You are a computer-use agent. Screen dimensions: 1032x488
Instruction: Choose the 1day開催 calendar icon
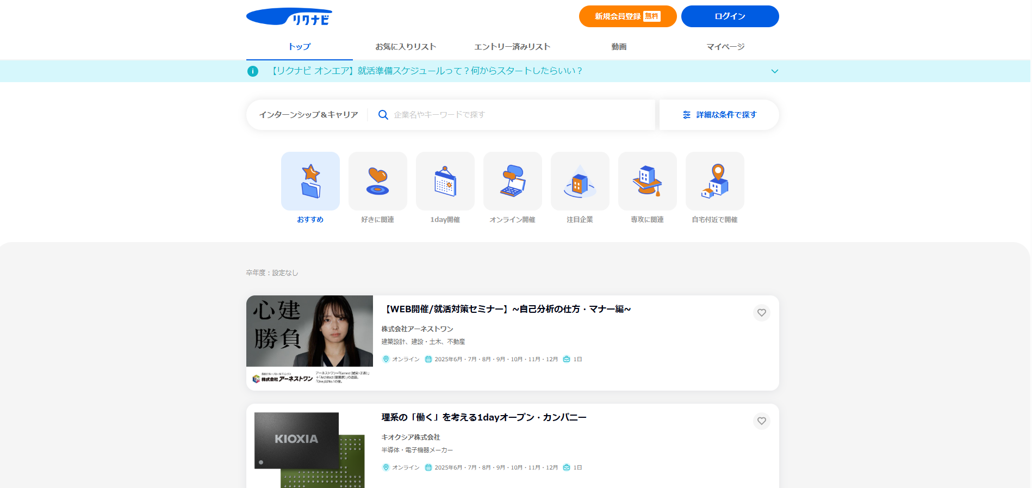(x=445, y=181)
